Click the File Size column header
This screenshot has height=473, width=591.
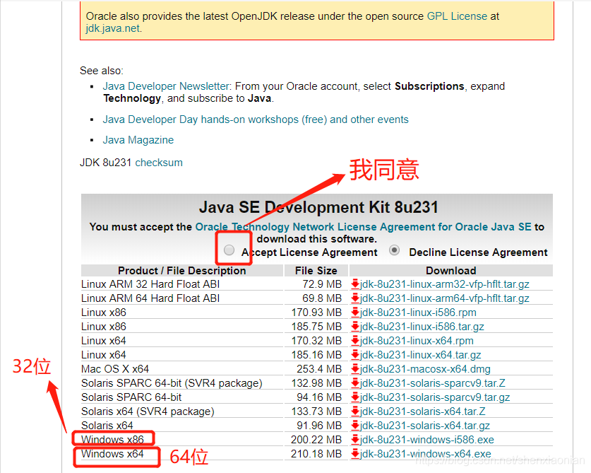point(316,271)
